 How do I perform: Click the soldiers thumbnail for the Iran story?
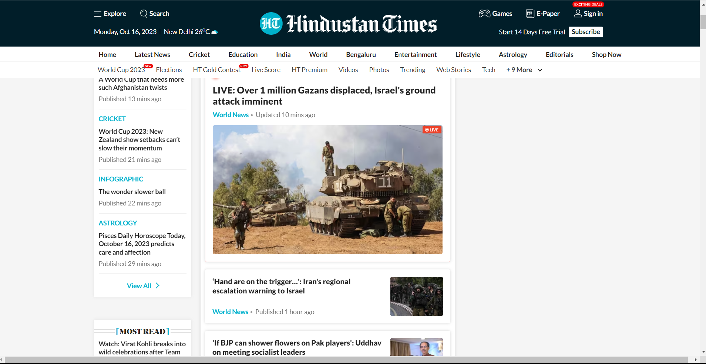click(417, 296)
